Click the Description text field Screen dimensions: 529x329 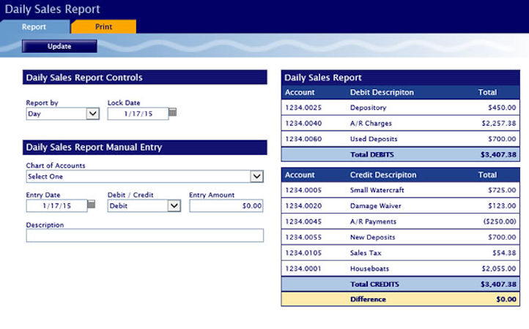pyautogui.click(x=145, y=235)
